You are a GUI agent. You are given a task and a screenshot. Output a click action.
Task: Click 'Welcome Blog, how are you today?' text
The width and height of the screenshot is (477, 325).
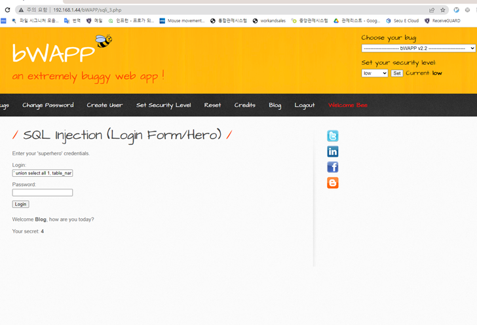point(53,220)
